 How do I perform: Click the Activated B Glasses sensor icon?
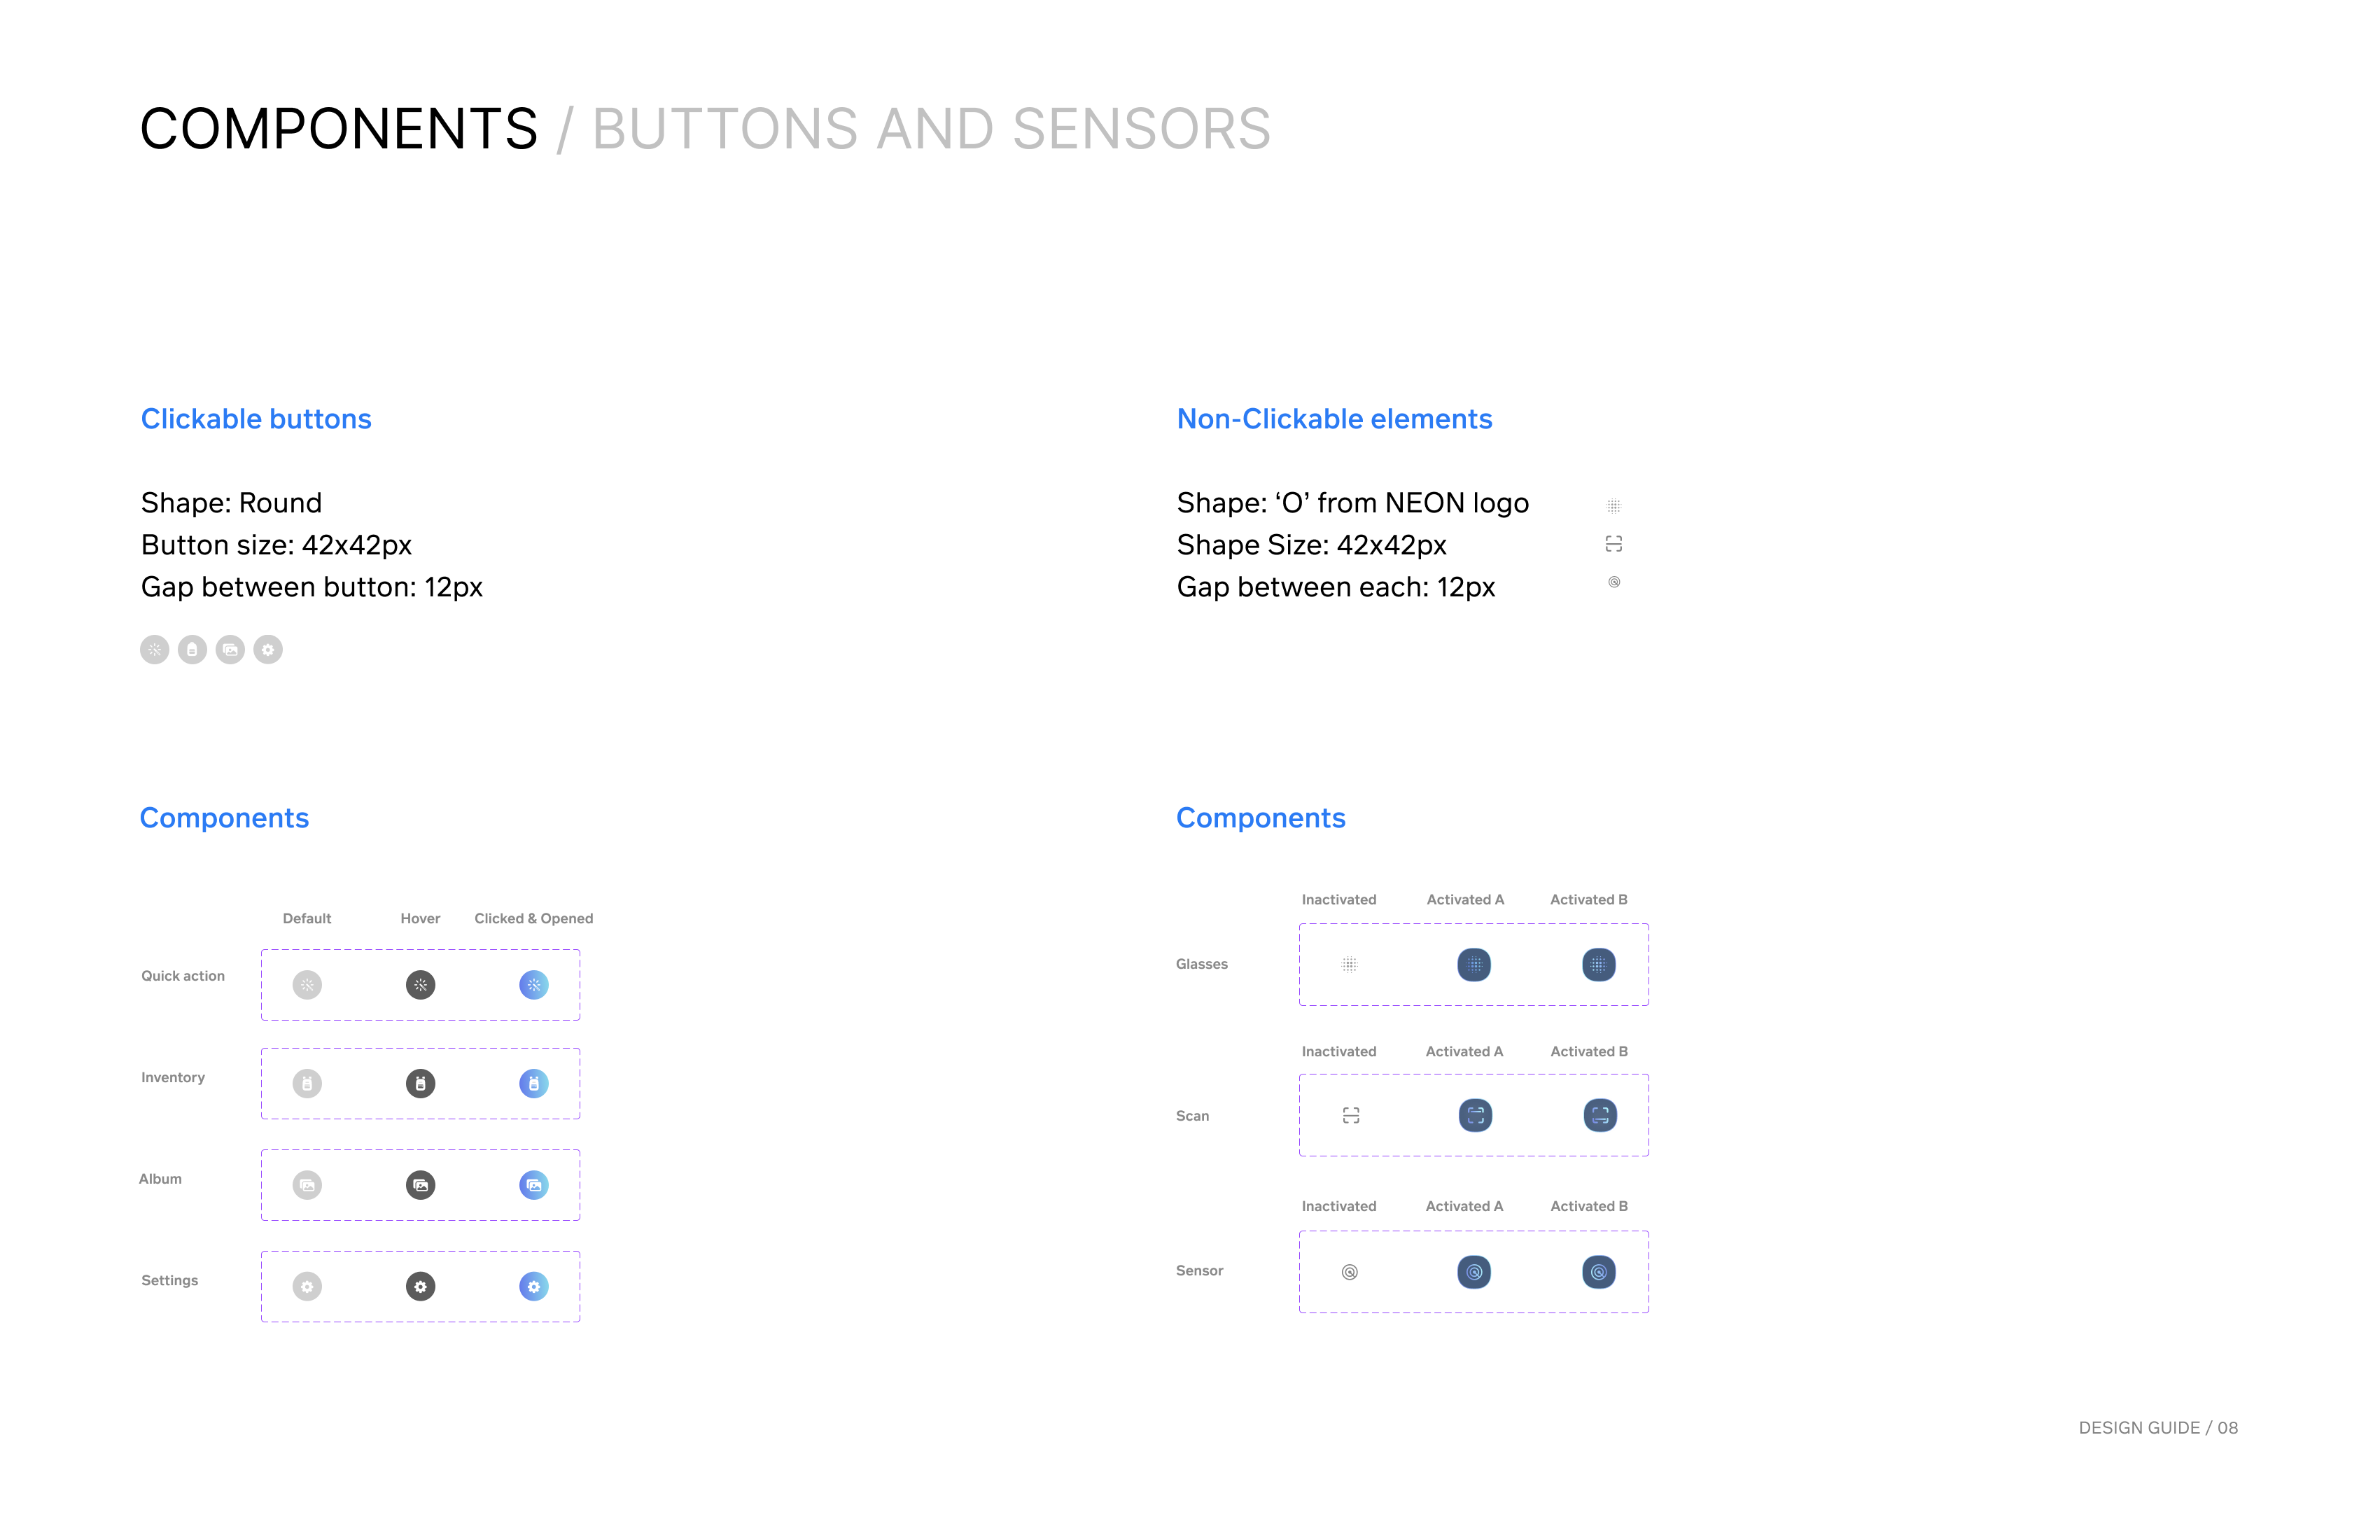tap(1598, 965)
